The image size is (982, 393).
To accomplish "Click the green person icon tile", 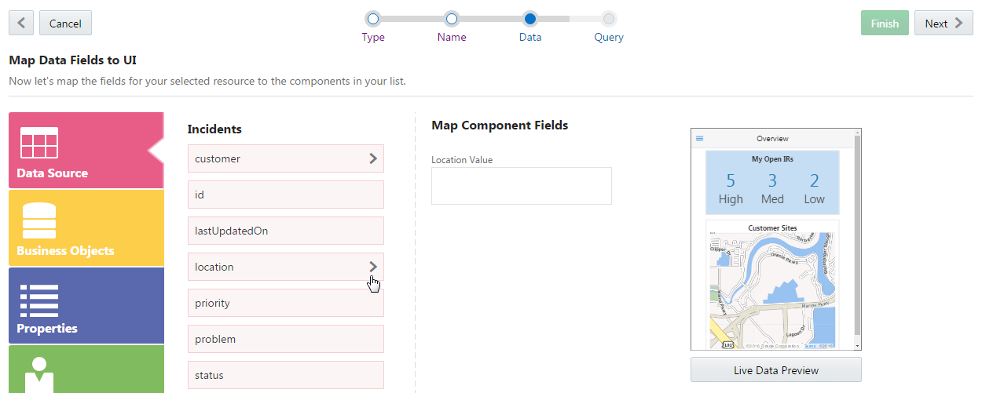I will coord(39,373).
